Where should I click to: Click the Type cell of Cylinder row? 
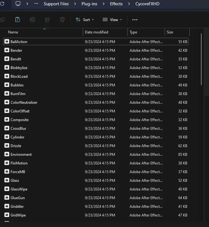pos(146,137)
